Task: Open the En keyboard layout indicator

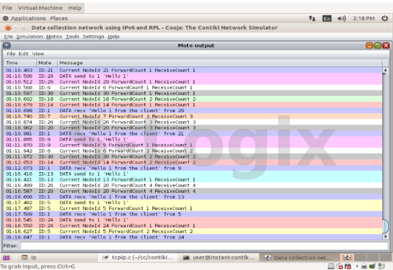Action: coord(327,19)
